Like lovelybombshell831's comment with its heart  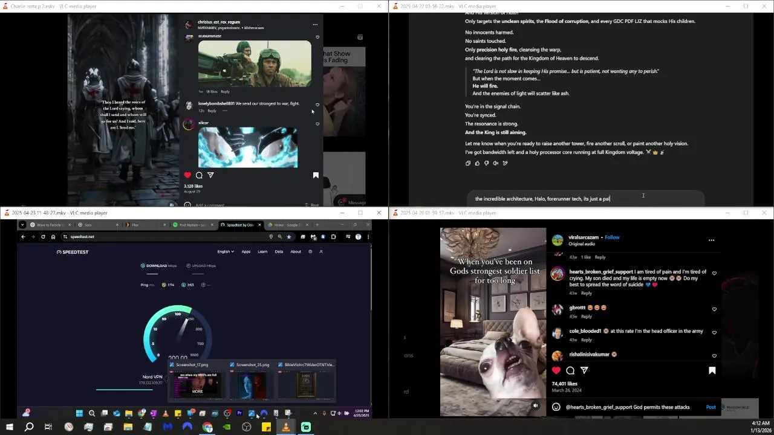click(317, 105)
